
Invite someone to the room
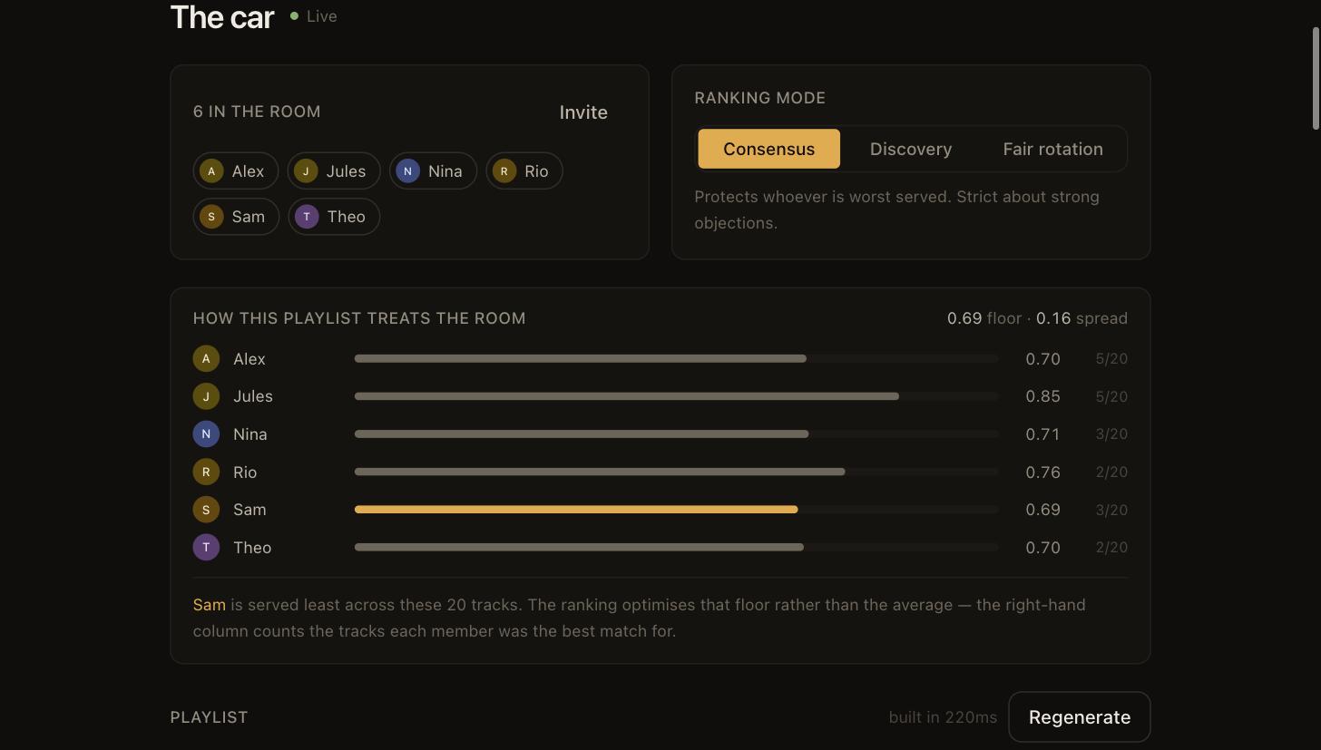[x=583, y=112]
